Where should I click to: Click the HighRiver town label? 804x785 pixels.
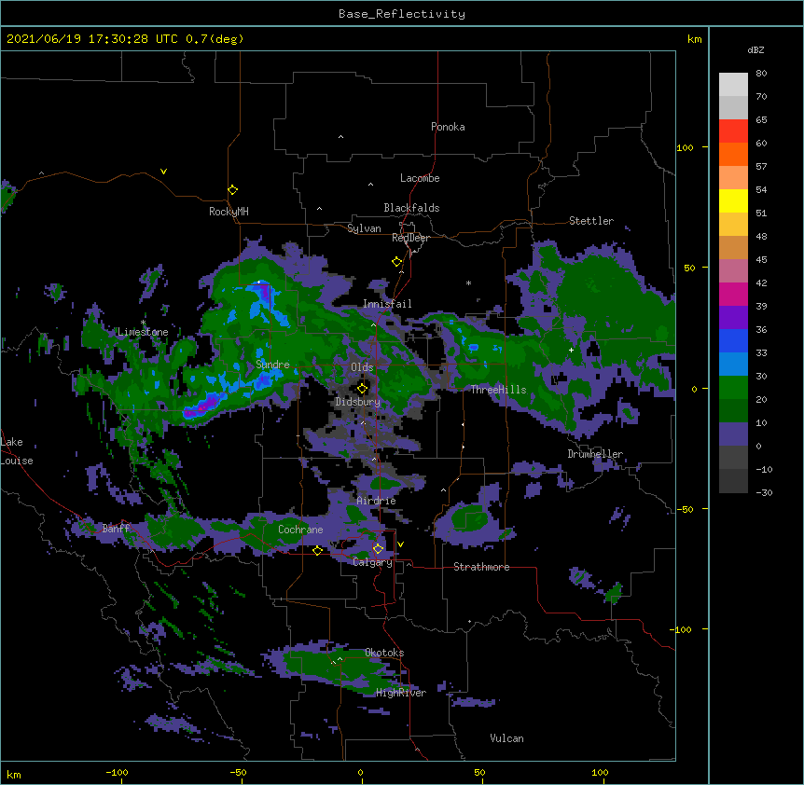pos(401,693)
